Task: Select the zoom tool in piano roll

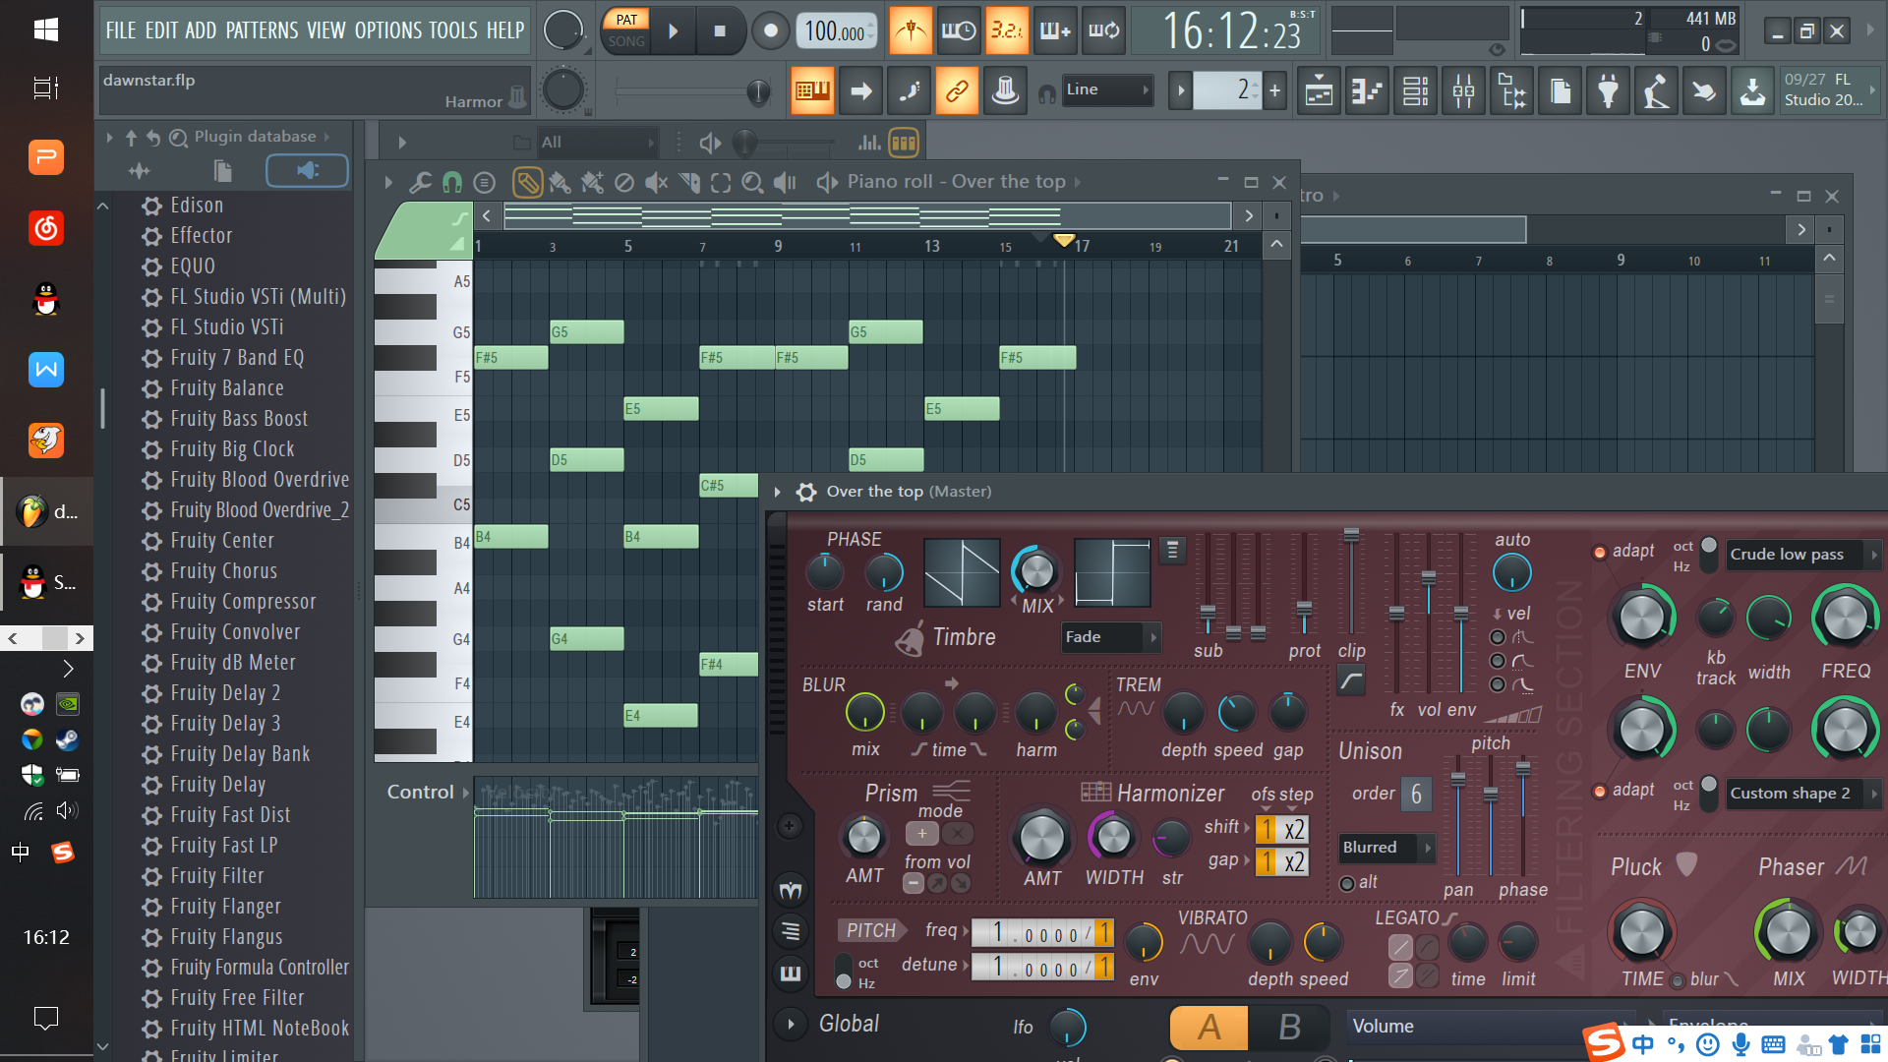Action: coord(752,182)
